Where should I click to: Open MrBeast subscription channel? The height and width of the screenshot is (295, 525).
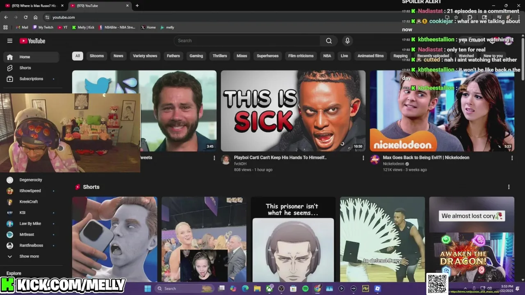[31, 234]
